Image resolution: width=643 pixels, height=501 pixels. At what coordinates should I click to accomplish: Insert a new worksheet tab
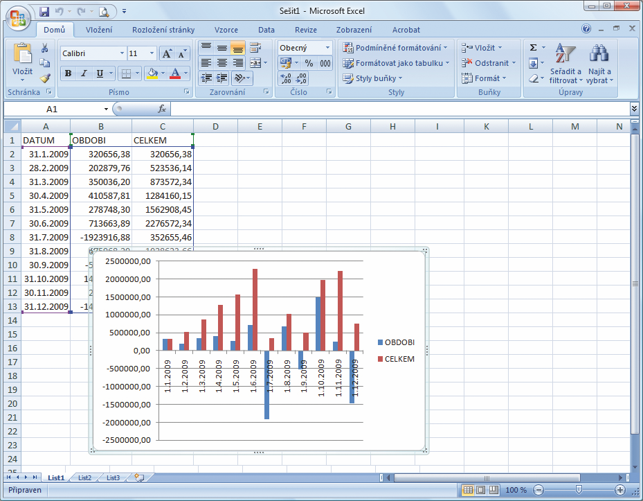pos(139,477)
